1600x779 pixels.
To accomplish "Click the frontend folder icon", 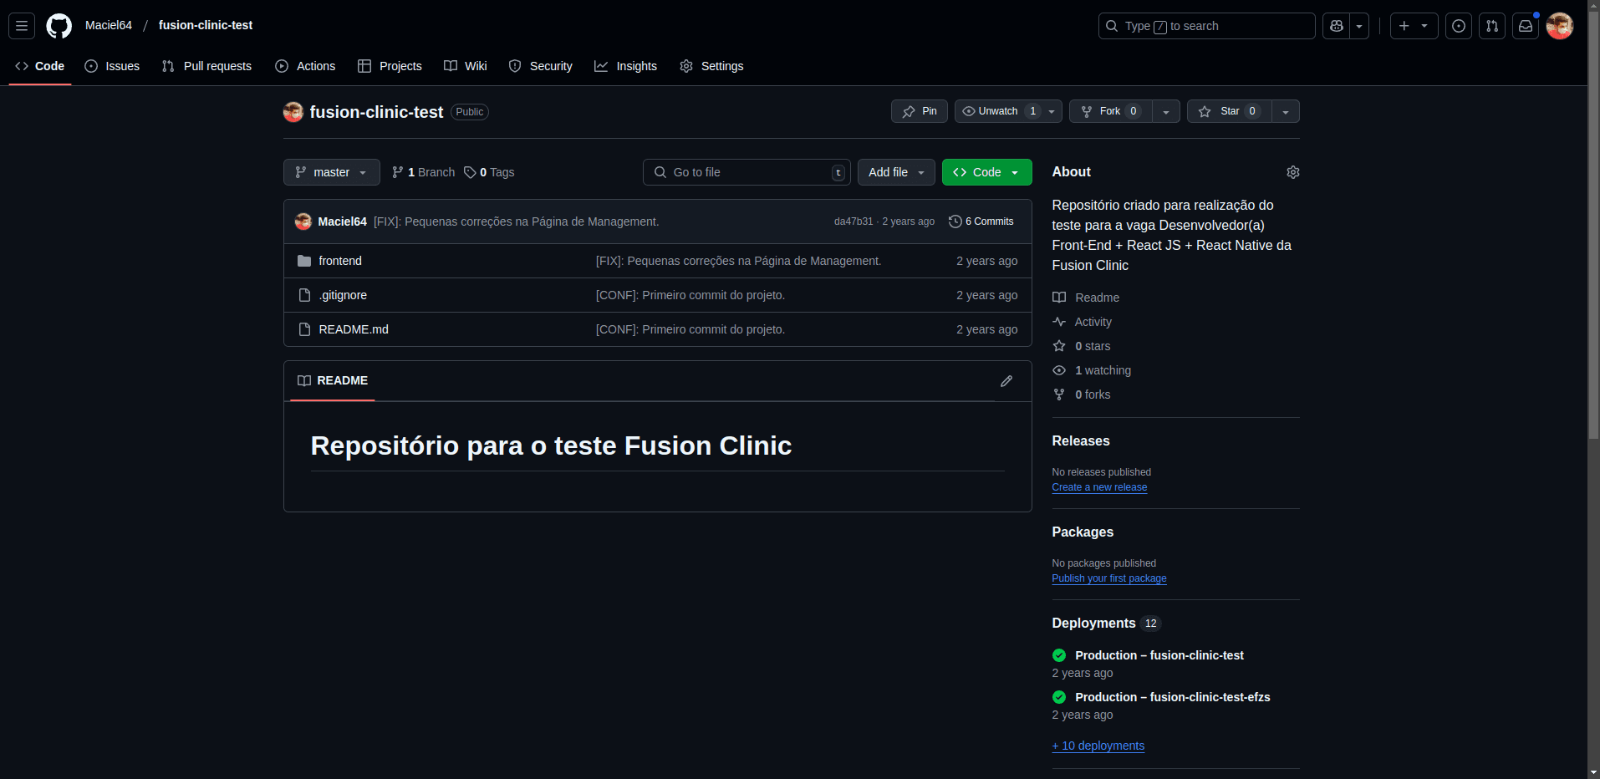I will click(304, 261).
